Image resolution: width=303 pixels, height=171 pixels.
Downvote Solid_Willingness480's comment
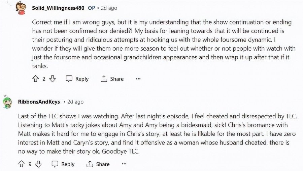tap(52, 79)
